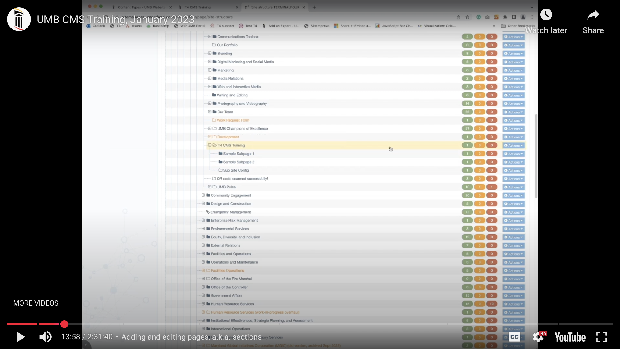Switch to Content Types - UMB Website tab
Image resolution: width=620 pixels, height=349 pixels.
tap(141, 7)
